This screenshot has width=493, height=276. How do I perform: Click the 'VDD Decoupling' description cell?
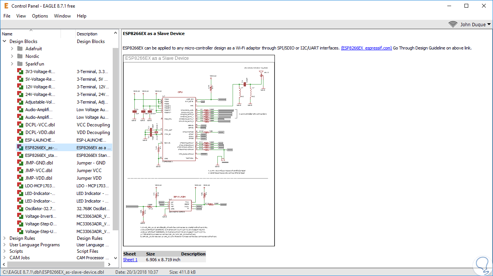point(93,132)
